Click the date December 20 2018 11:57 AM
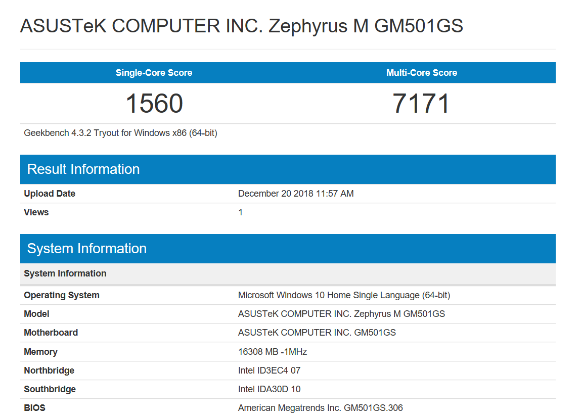The width and height of the screenshot is (581, 417). [296, 194]
